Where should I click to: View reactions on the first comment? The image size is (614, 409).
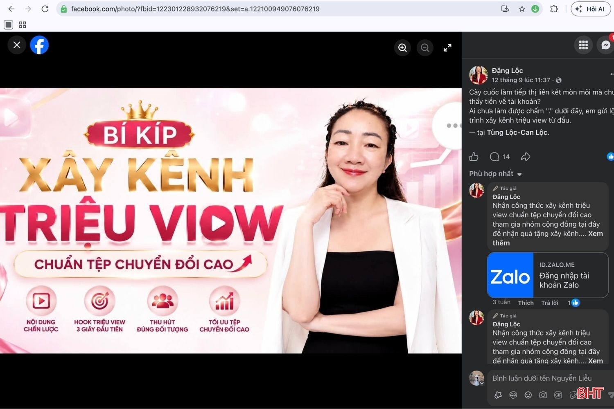click(x=573, y=303)
